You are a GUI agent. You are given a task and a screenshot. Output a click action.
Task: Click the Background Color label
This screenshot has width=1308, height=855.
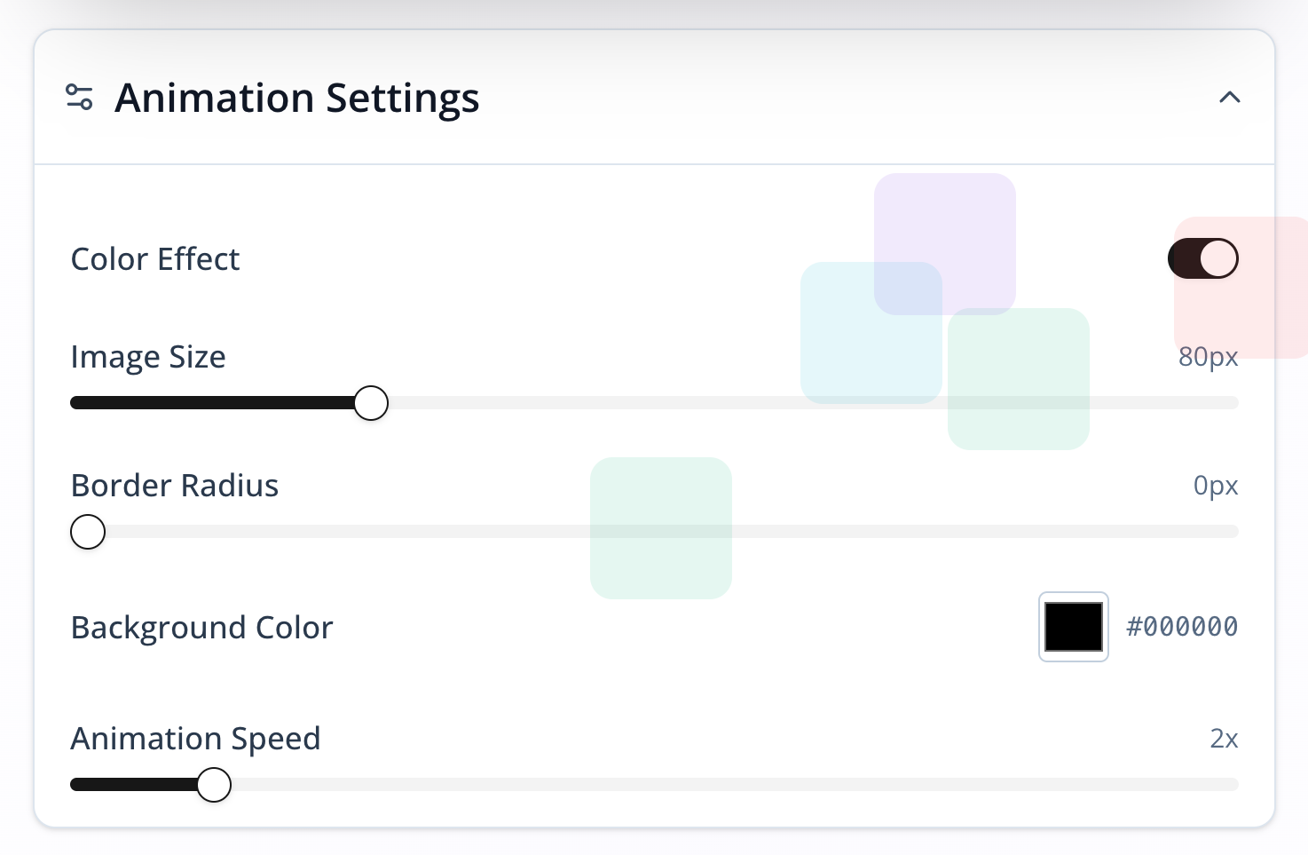(202, 628)
